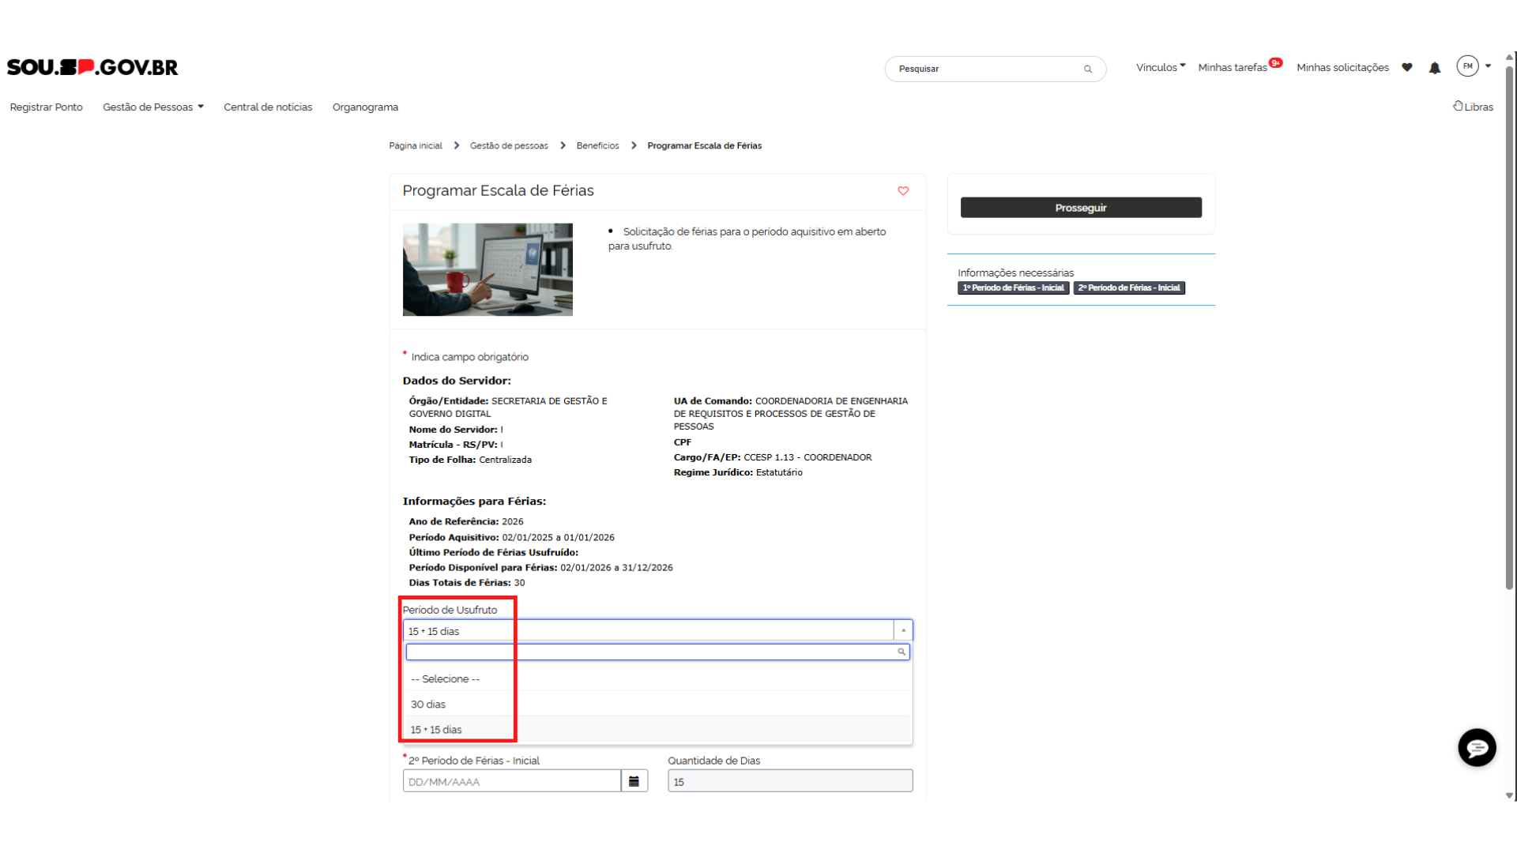Click the search magnifier icon in Pesquisar
Image resolution: width=1517 pixels, height=853 pixels.
[1088, 70]
